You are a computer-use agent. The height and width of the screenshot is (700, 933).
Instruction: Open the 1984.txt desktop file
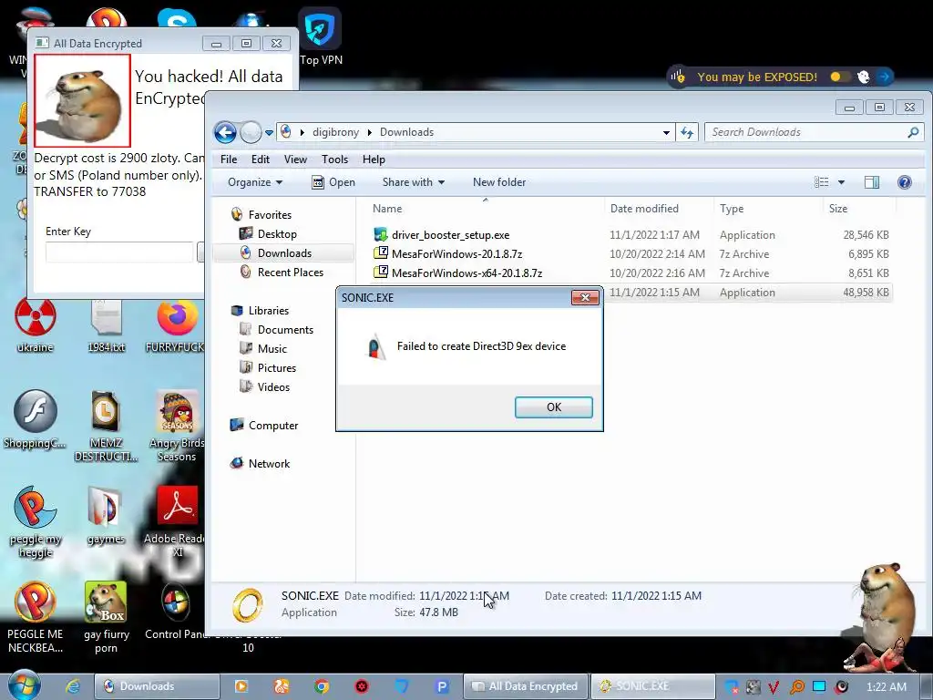107,326
